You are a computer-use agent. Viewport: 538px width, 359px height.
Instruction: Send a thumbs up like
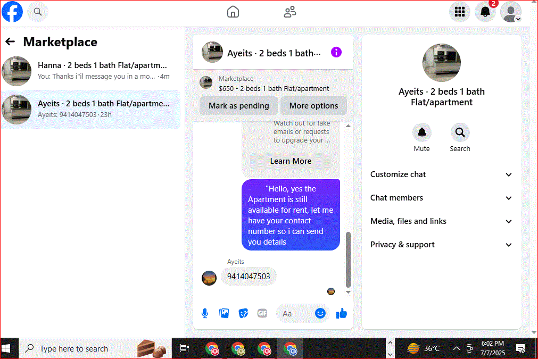coord(342,313)
